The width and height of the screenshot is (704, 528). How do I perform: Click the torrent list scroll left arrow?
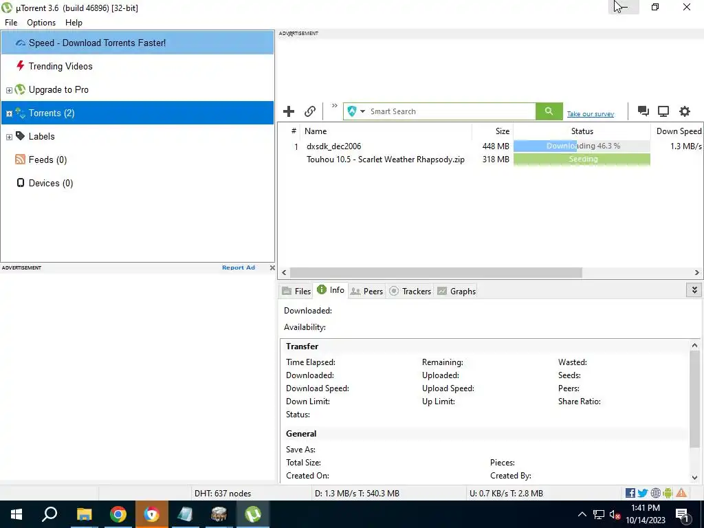click(284, 272)
